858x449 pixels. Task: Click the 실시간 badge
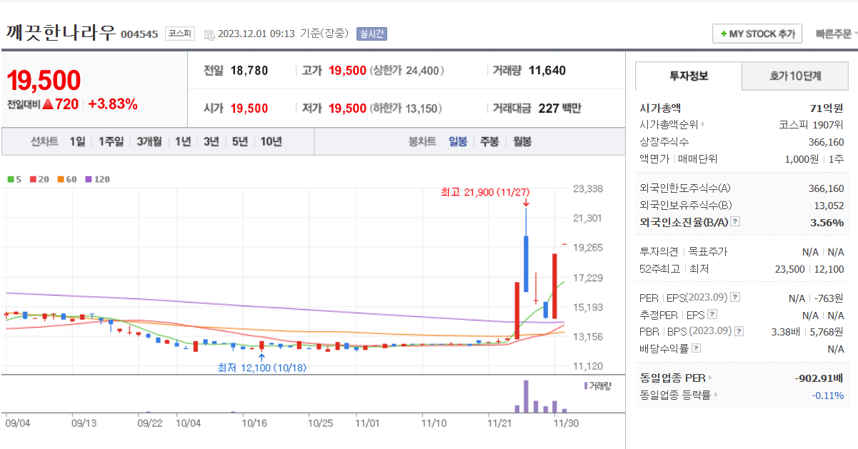[x=371, y=34]
